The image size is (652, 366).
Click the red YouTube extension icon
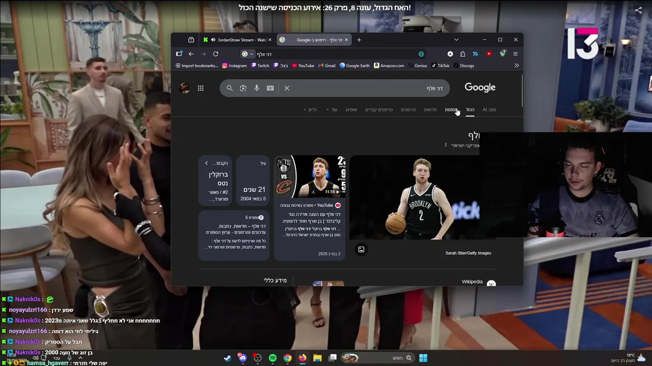click(x=489, y=54)
